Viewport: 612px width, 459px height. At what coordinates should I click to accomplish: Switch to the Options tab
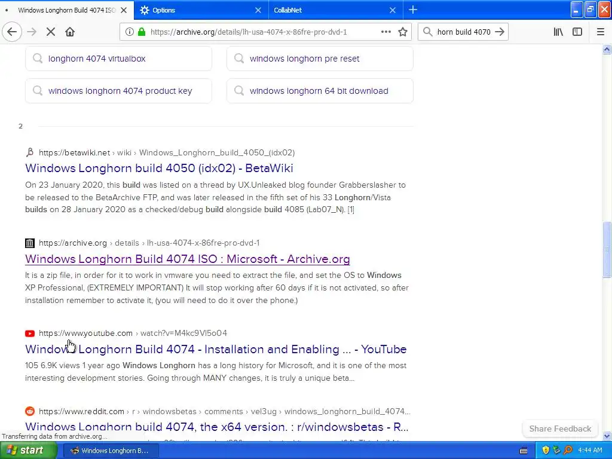[x=201, y=10]
